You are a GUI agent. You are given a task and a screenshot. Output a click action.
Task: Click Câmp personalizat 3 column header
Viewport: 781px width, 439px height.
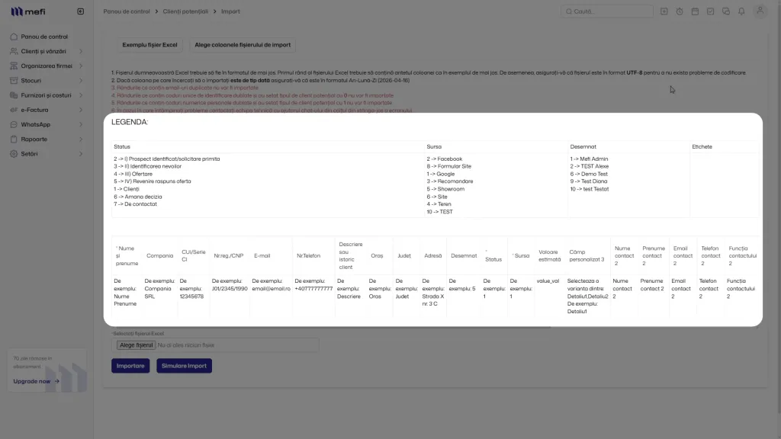point(587,256)
